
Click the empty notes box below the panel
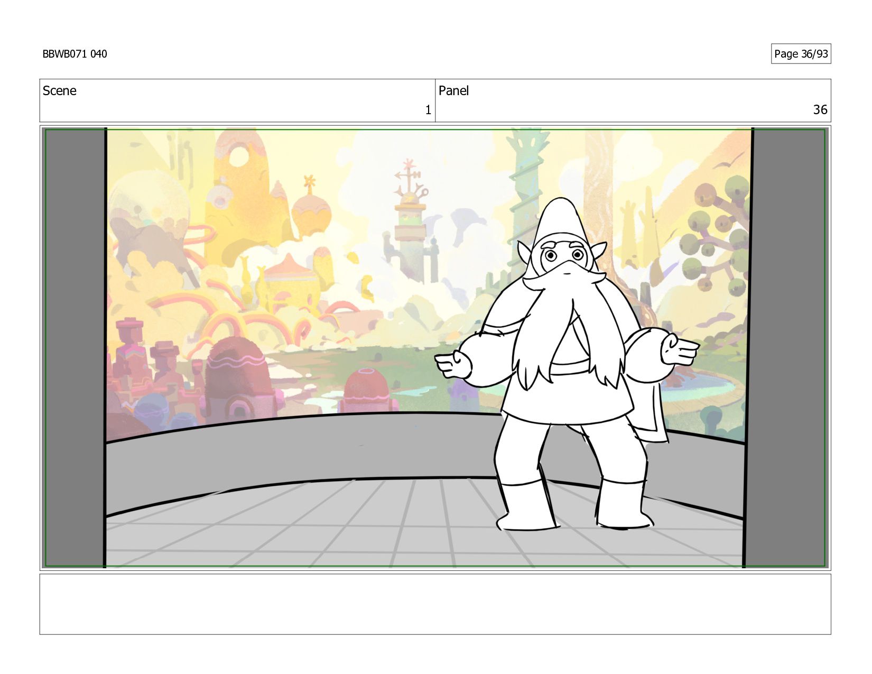coord(435,604)
